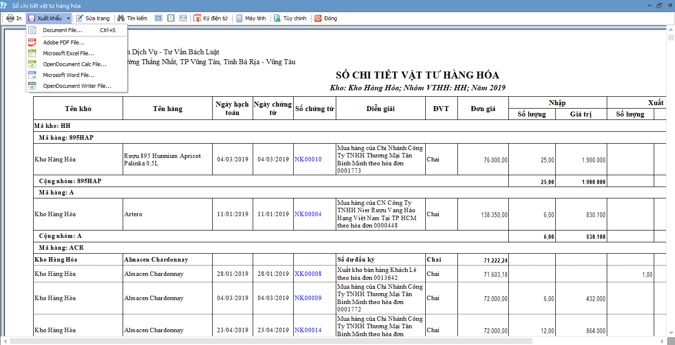The image size is (675, 345).
Task: Click the Ký điện tử signature icon
Action: coord(197,18)
